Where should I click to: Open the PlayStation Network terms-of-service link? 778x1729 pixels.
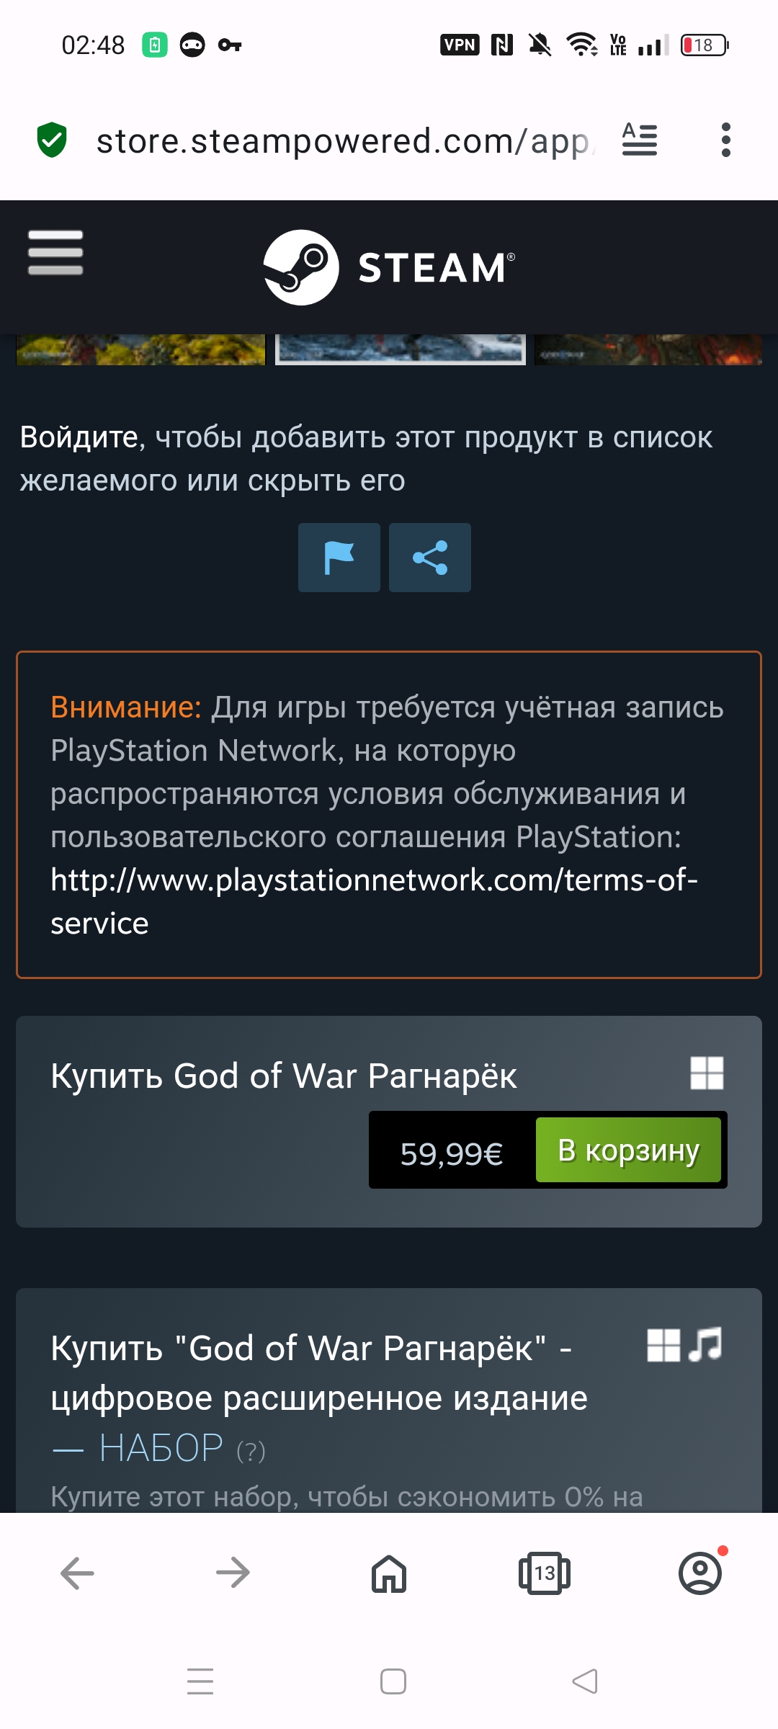click(x=374, y=901)
